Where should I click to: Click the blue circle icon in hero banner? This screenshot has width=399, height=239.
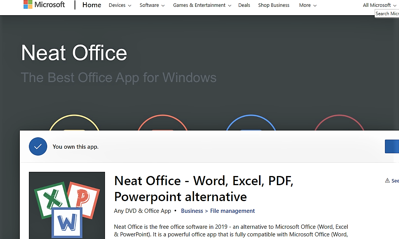click(251, 123)
